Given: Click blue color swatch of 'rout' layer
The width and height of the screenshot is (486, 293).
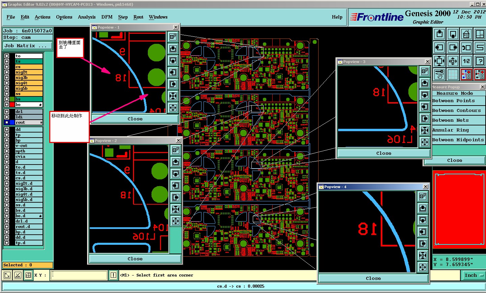Looking at the screenshot, I should (x=12, y=122).
